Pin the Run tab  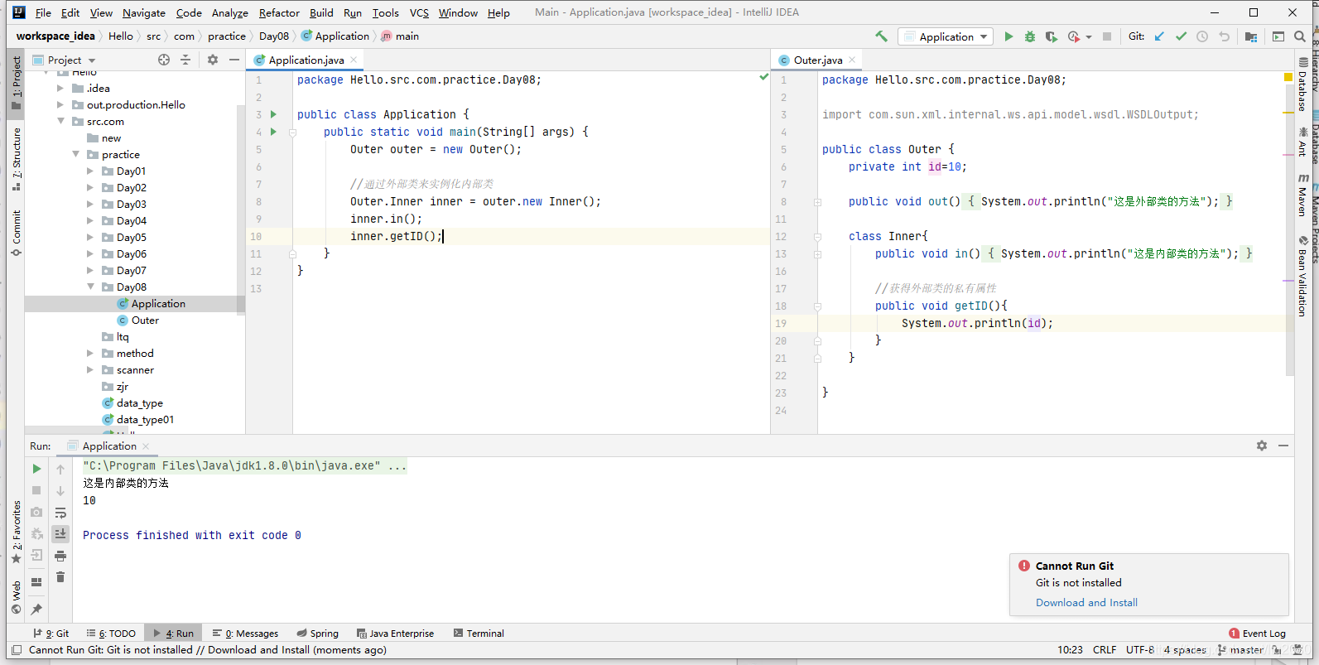[x=36, y=610]
